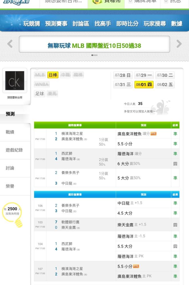Select the 足球 league filter
189x285 pixels.
[x=39, y=94]
